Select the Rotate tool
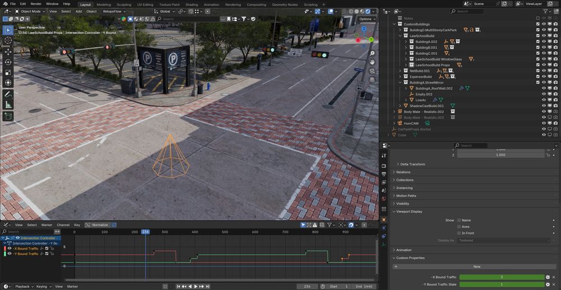Image resolution: width=561 pixels, height=290 pixels. point(8,62)
